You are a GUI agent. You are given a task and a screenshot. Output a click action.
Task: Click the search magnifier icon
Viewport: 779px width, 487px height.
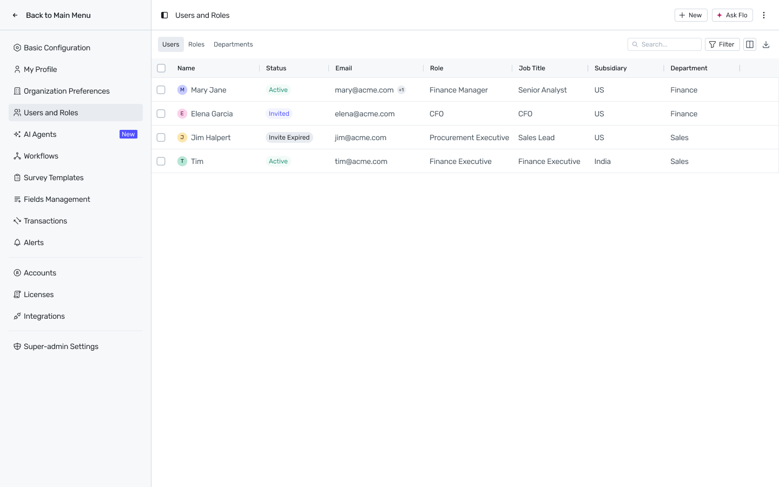click(x=635, y=44)
